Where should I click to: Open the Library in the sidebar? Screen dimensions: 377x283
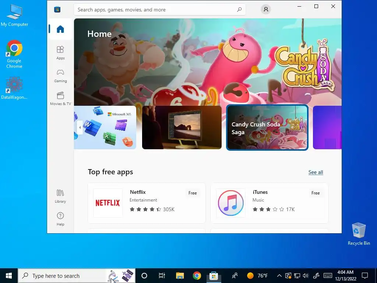pos(60,196)
